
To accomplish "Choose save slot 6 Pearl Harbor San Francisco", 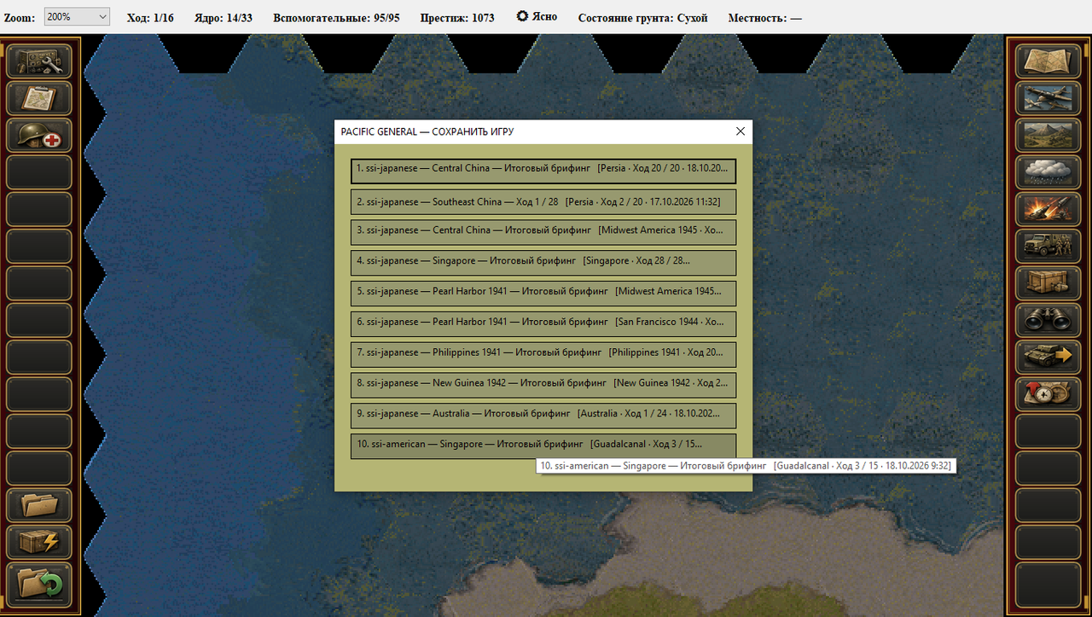I will (543, 324).
